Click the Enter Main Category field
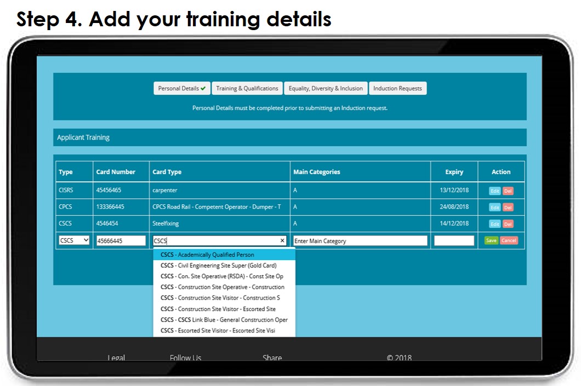The image size is (581, 386). pos(360,240)
